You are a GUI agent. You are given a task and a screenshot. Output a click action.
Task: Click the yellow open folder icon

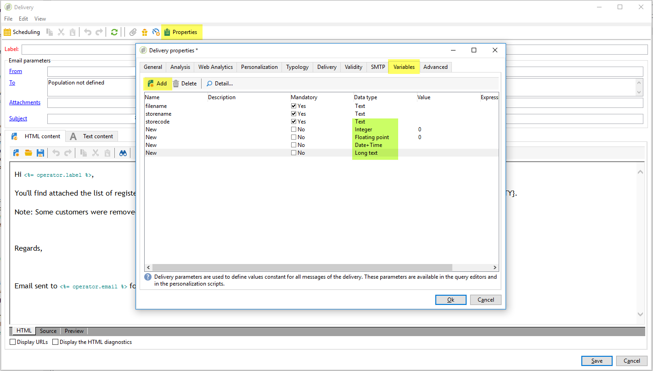(x=28, y=153)
